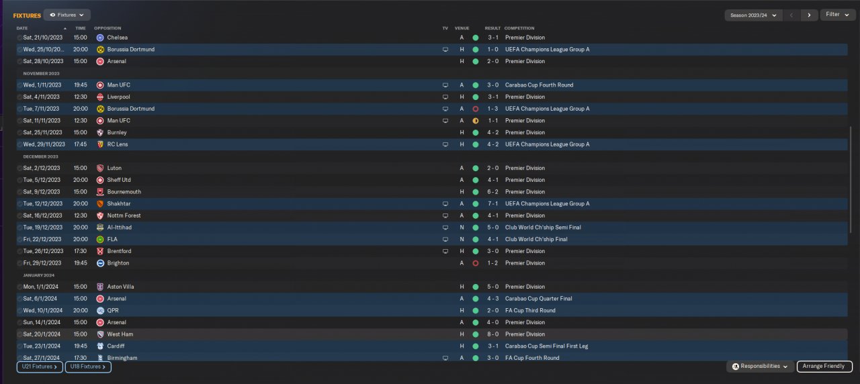
Task: Click the Liverpool club badge icon
Action: pyautogui.click(x=100, y=97)
